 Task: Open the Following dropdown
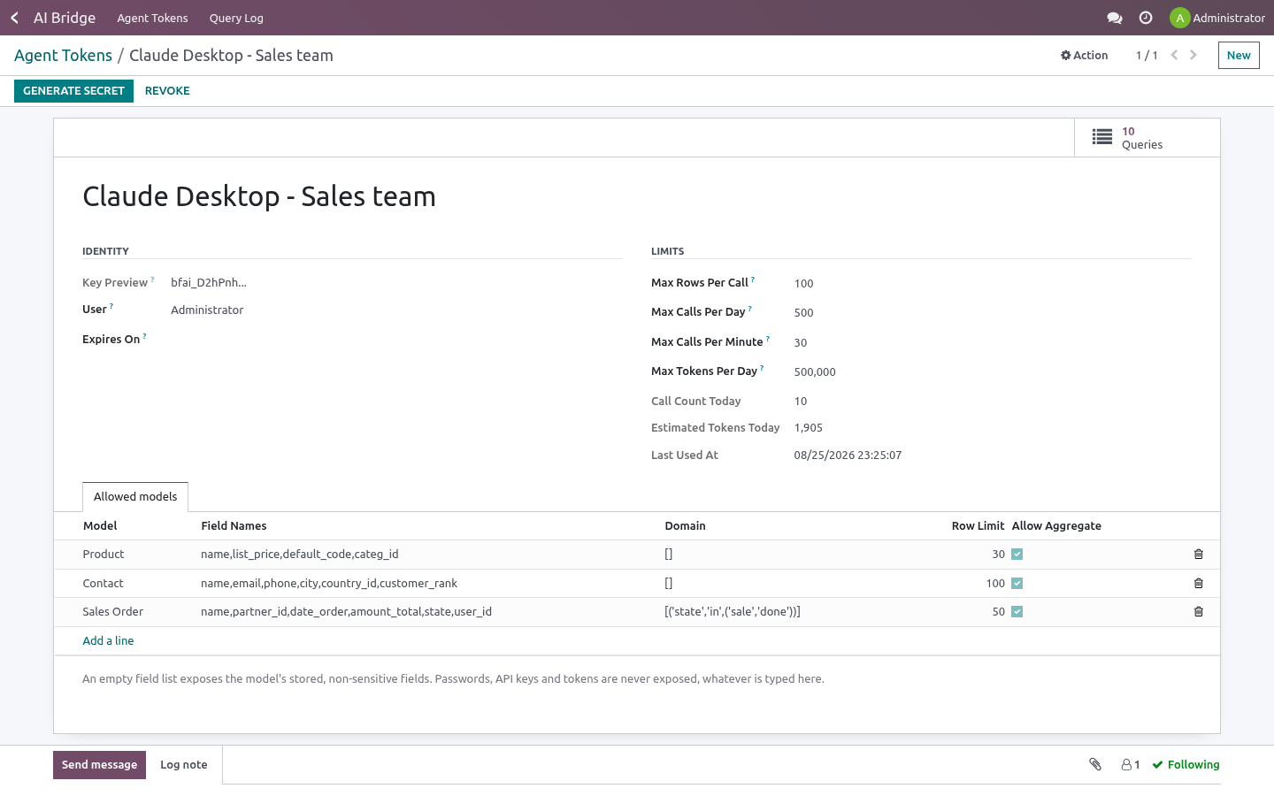1186,765
